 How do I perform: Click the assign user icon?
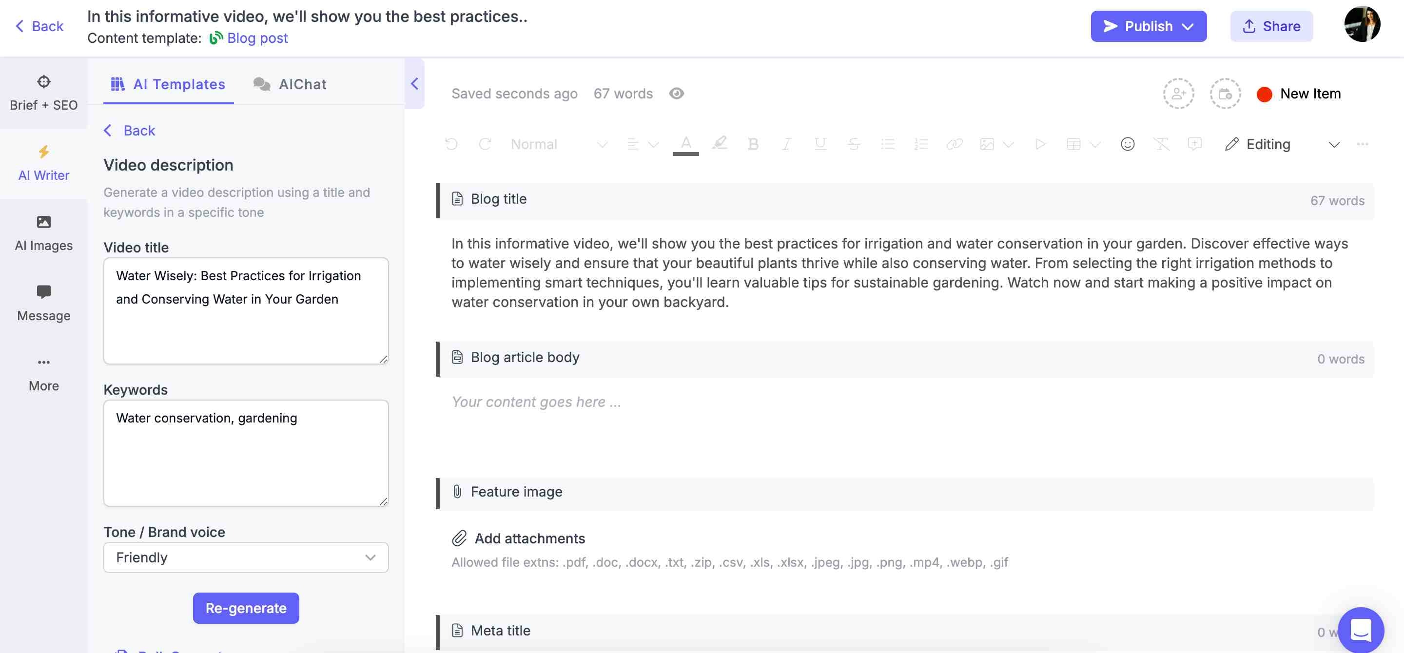pos(1178,94)
